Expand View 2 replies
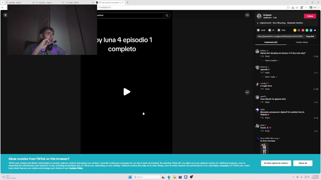 [x=272, y=60]
